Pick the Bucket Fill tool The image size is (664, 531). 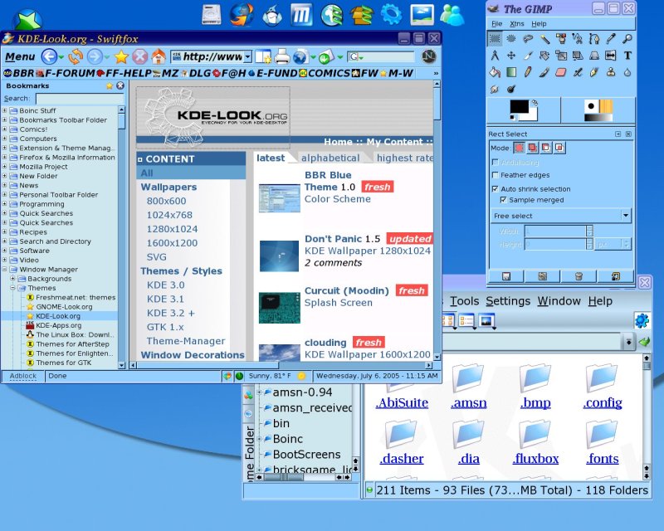tap(495, 72)
